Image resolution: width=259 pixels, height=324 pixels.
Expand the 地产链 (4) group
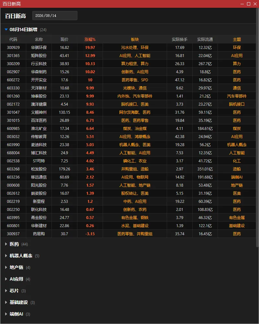tap(6, 267)
